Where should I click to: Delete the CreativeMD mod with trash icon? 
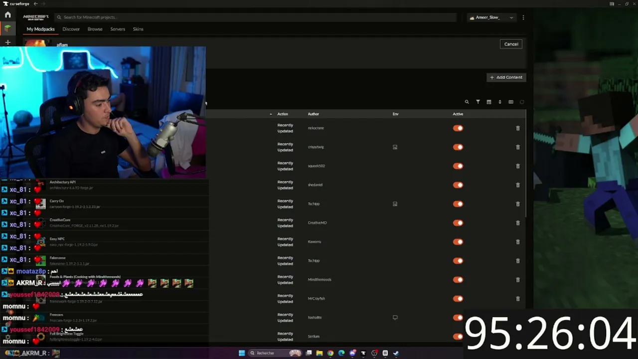518,223
